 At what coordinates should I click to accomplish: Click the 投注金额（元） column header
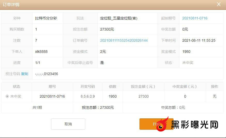(x=143, y=86)
